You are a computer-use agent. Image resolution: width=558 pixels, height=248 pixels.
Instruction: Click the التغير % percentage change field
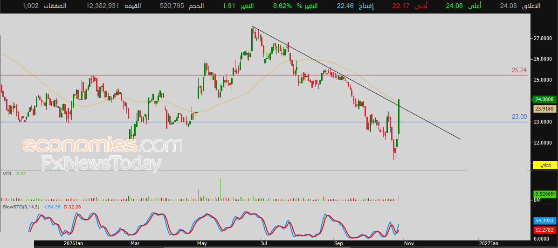[297, 6]
